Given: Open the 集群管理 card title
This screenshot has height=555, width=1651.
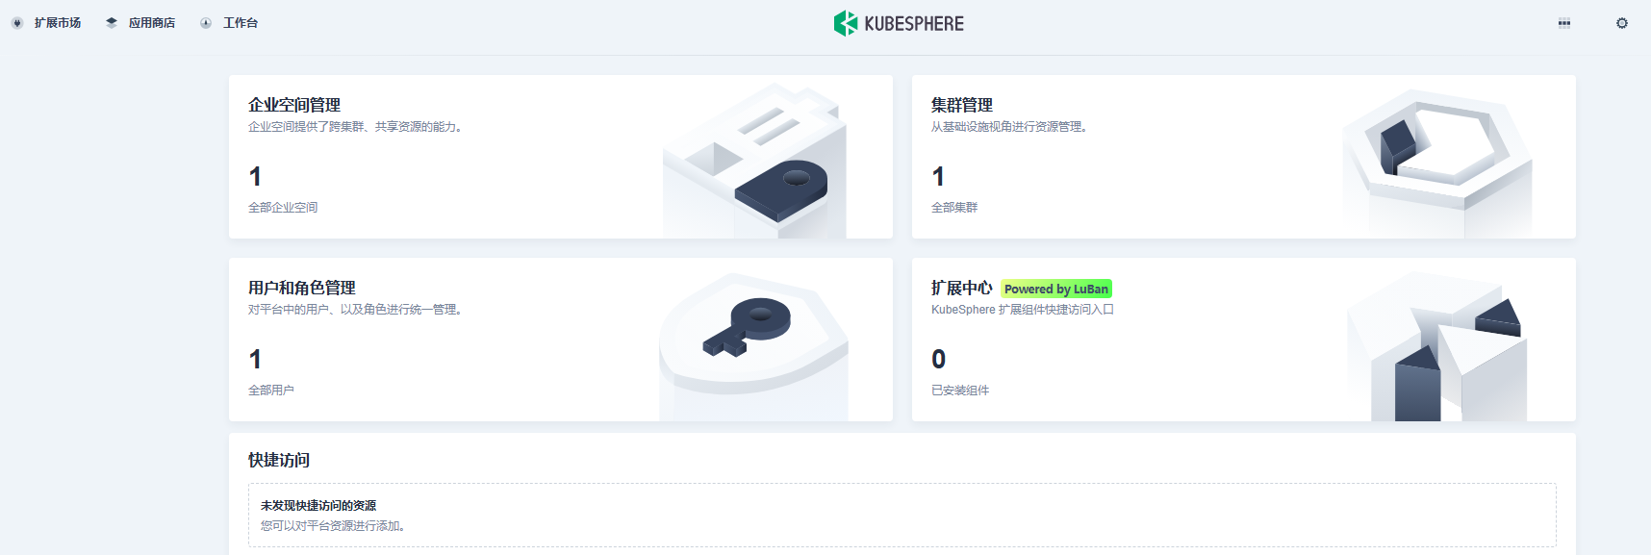Looking at the screenshot, I should click(962, 105).
